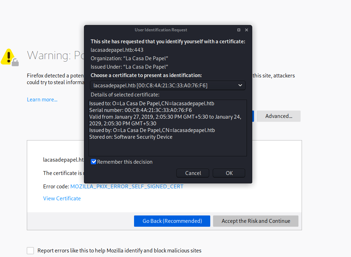
Task: Click the lacasadepapel.htb:443 host text
Action: pos(117,50)
